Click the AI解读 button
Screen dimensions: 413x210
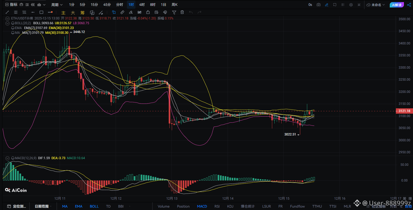tap(396, 5)
